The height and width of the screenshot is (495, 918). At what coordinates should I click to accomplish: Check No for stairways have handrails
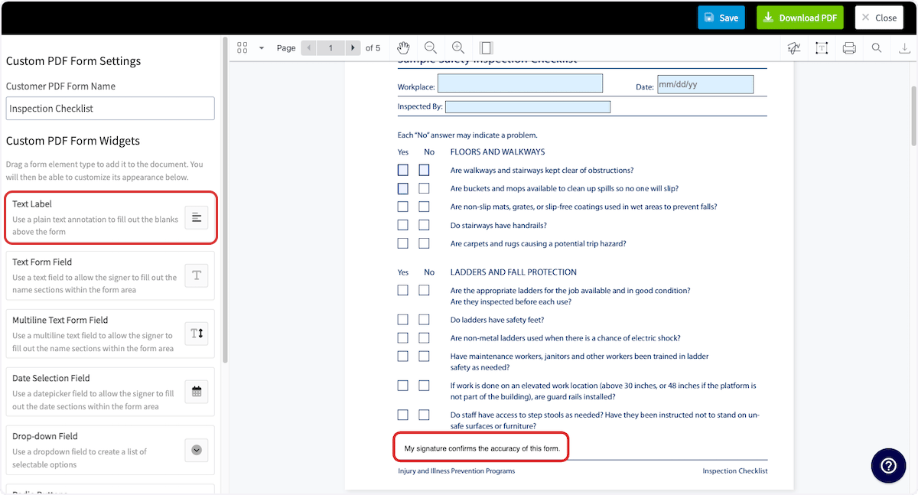click(424, 225)
